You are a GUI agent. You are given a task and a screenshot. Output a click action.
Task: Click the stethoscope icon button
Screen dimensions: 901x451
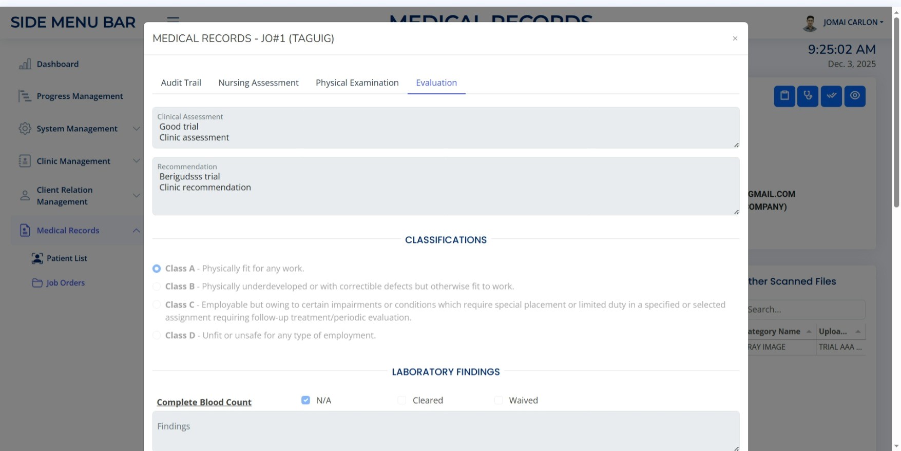click(808, 96)
